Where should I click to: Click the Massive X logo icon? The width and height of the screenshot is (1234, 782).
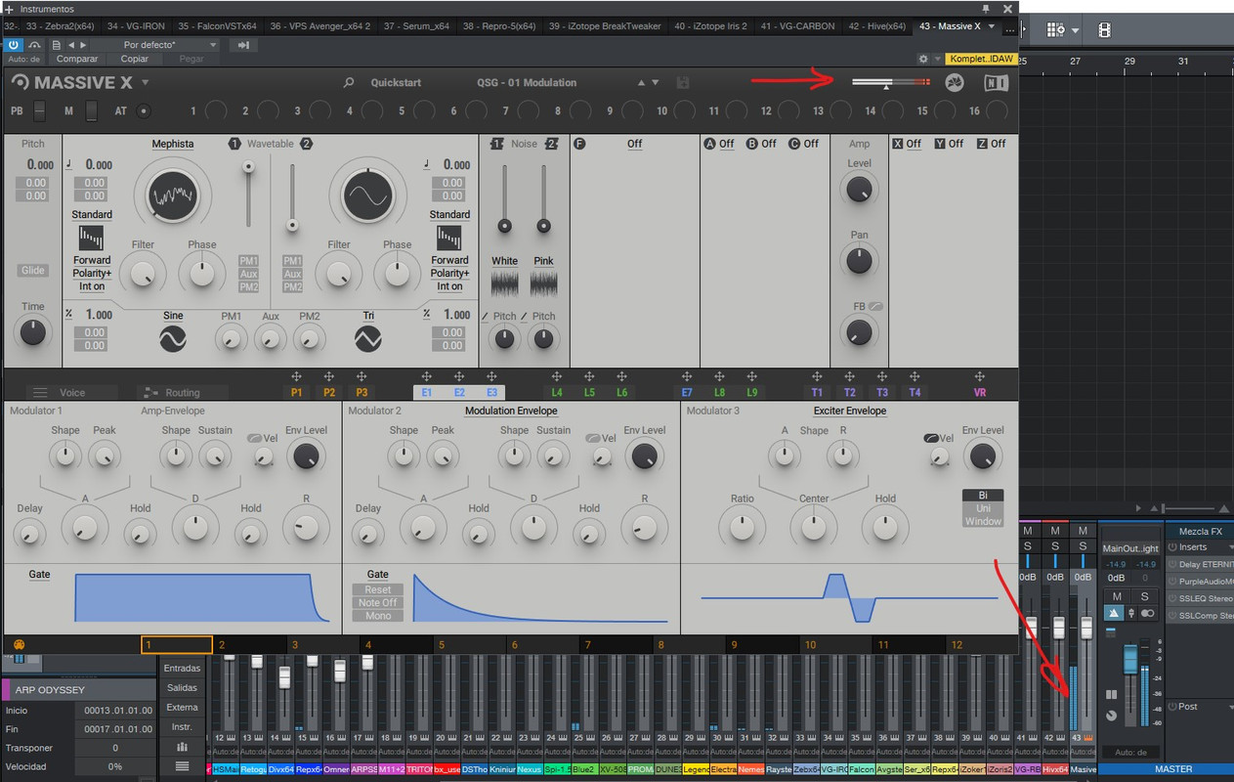(20, 83)
